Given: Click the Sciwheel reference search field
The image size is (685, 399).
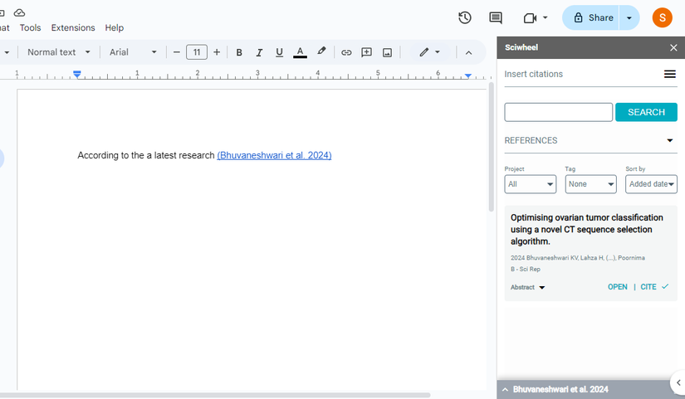Looking at the screenshot, I should coord(558,112).
